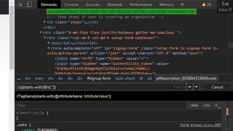Click breadcrumb ellipsis to show ancestors

tap(19, 79)
